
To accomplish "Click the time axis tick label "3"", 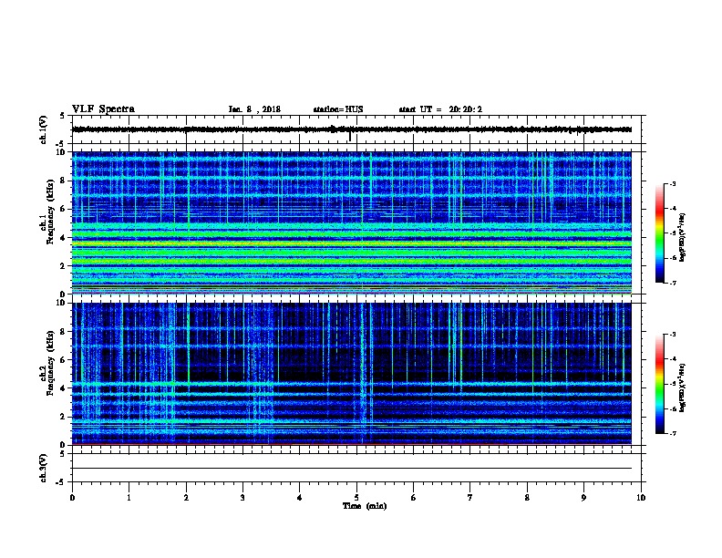I will pos(242,497).
